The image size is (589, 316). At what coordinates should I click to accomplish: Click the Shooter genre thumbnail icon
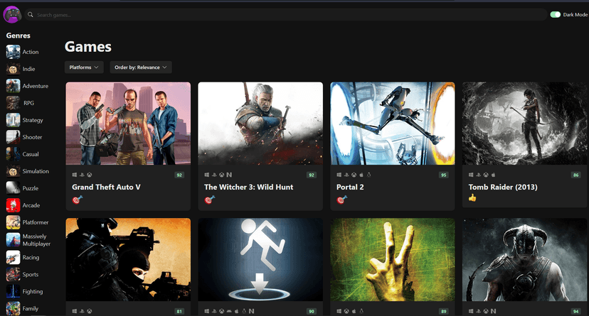[x=13, y=137]
